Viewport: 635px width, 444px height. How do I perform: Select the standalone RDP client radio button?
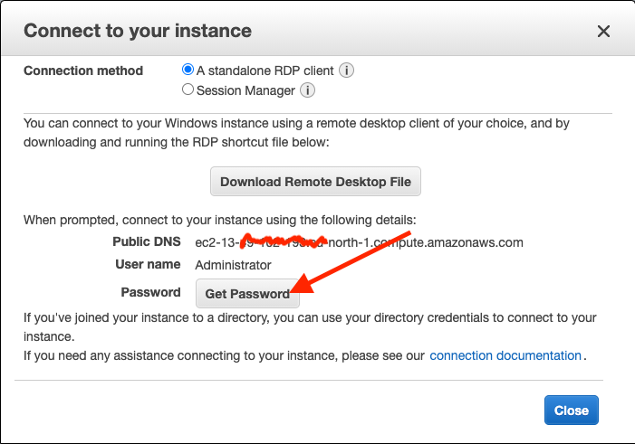[188, 70]
